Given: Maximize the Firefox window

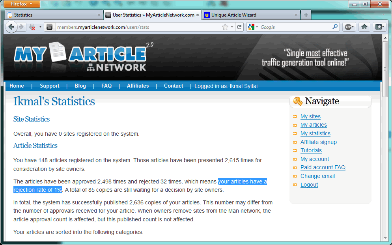Looking at the screenshot, I should pyautogui.click(x=365, y=4).
